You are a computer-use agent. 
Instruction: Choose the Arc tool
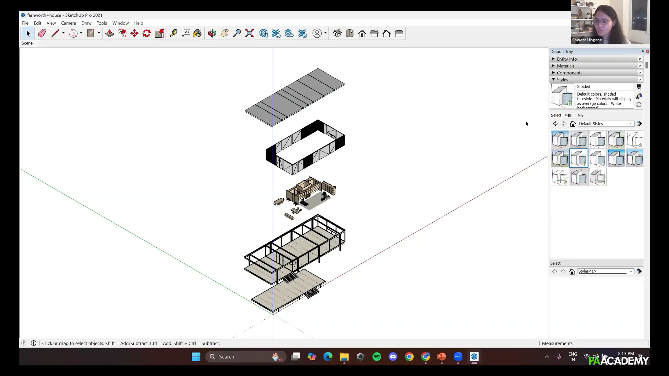[73, 33]
